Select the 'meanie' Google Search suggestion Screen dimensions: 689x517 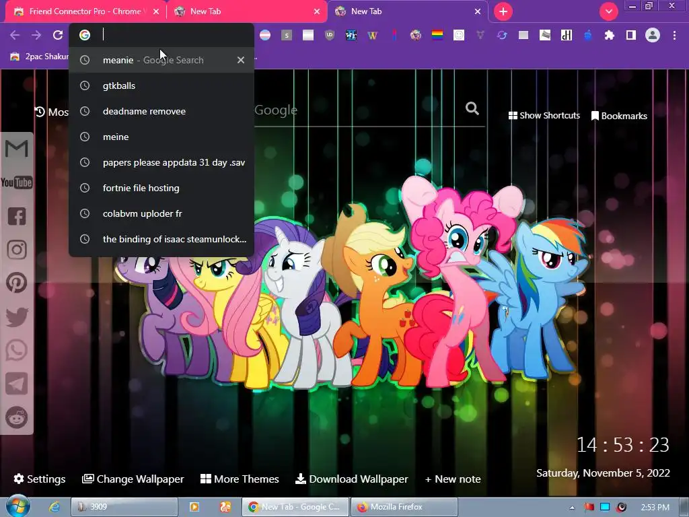161,60
